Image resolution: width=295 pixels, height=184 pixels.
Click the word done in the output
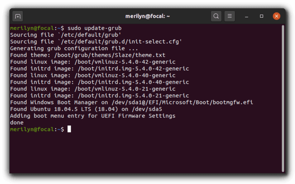17,123
